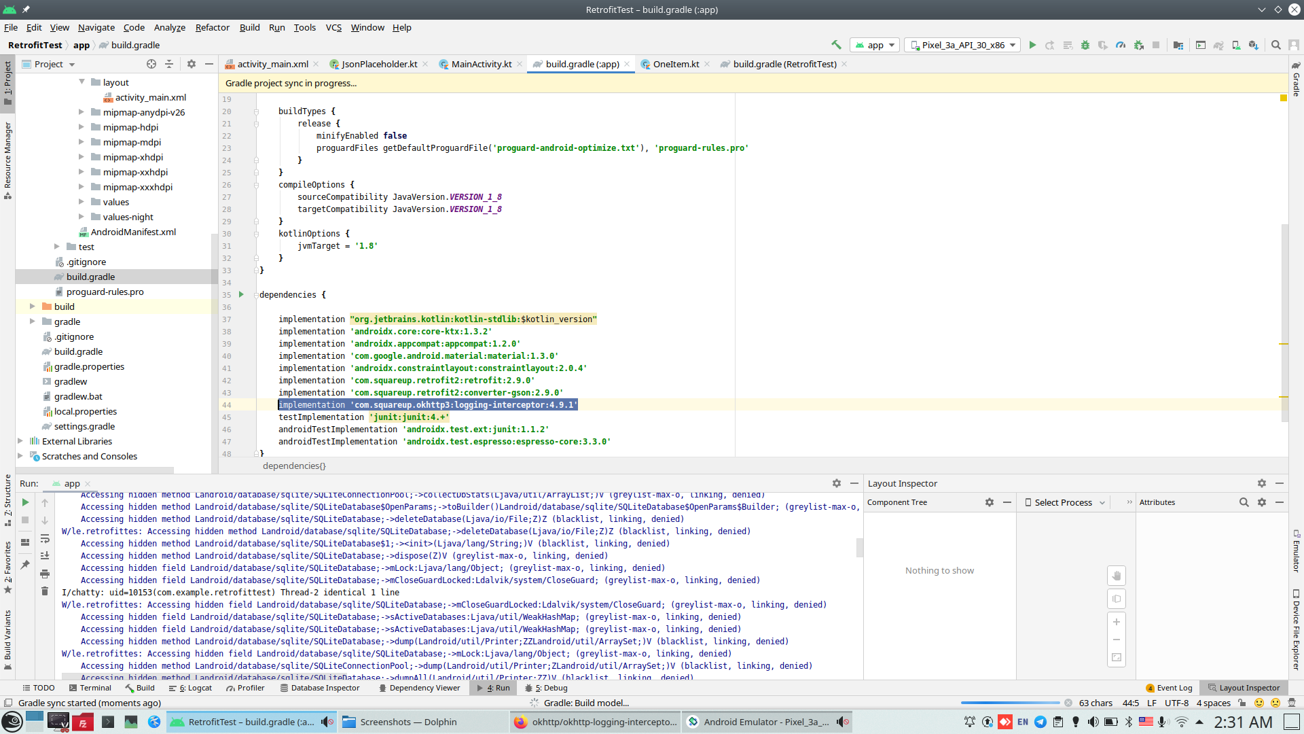The image size is (1304, 734).
Task: Open the Pixel_3a_API_30_x86 device dropdown
Action: click(x=963, y=45)
